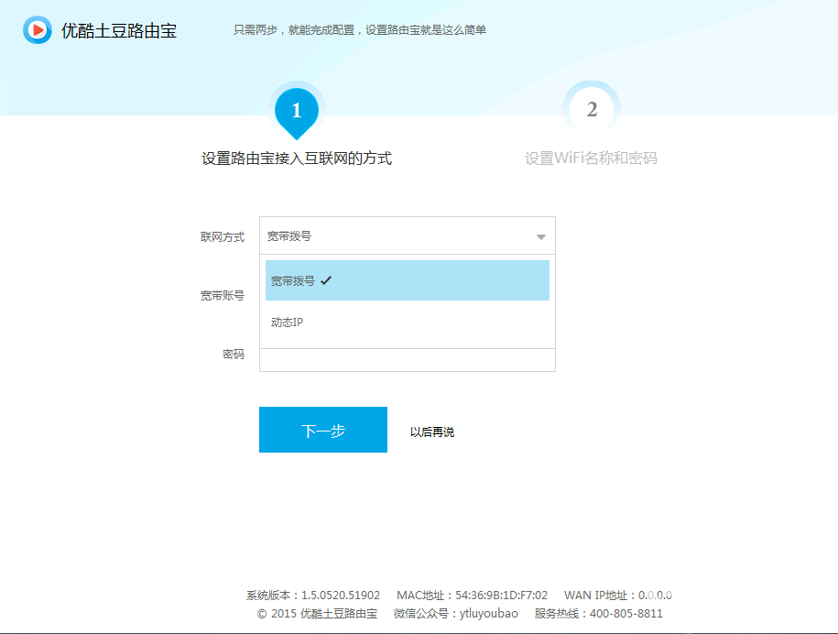Click the 微信公众号 ytluyoubao text
The width and height of the screenshot is (838, 634).
click(456, 613)
